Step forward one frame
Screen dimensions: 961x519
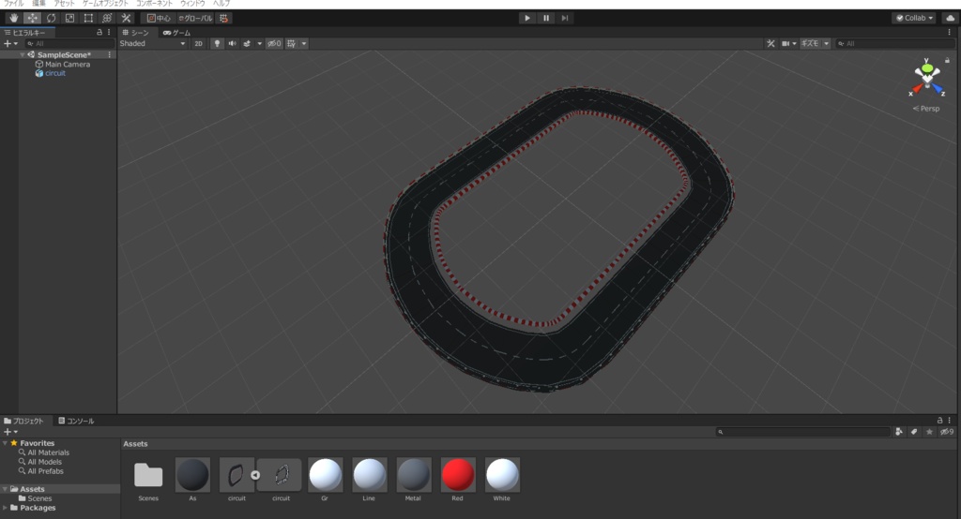coord(564,18)
